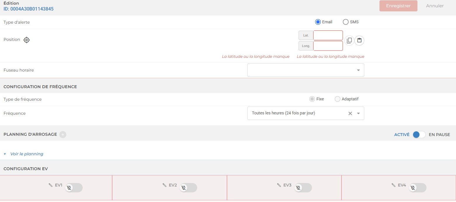
Task: Expand Voir le planning
Action: [x=27, y=154]
